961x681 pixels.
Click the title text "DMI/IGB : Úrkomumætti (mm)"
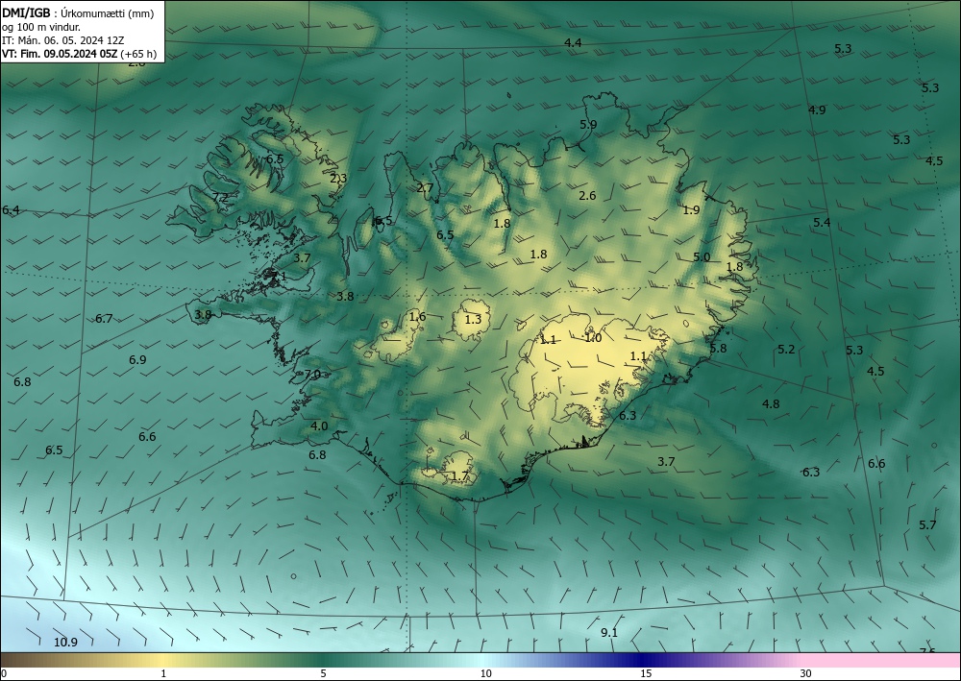pos(78,13)
